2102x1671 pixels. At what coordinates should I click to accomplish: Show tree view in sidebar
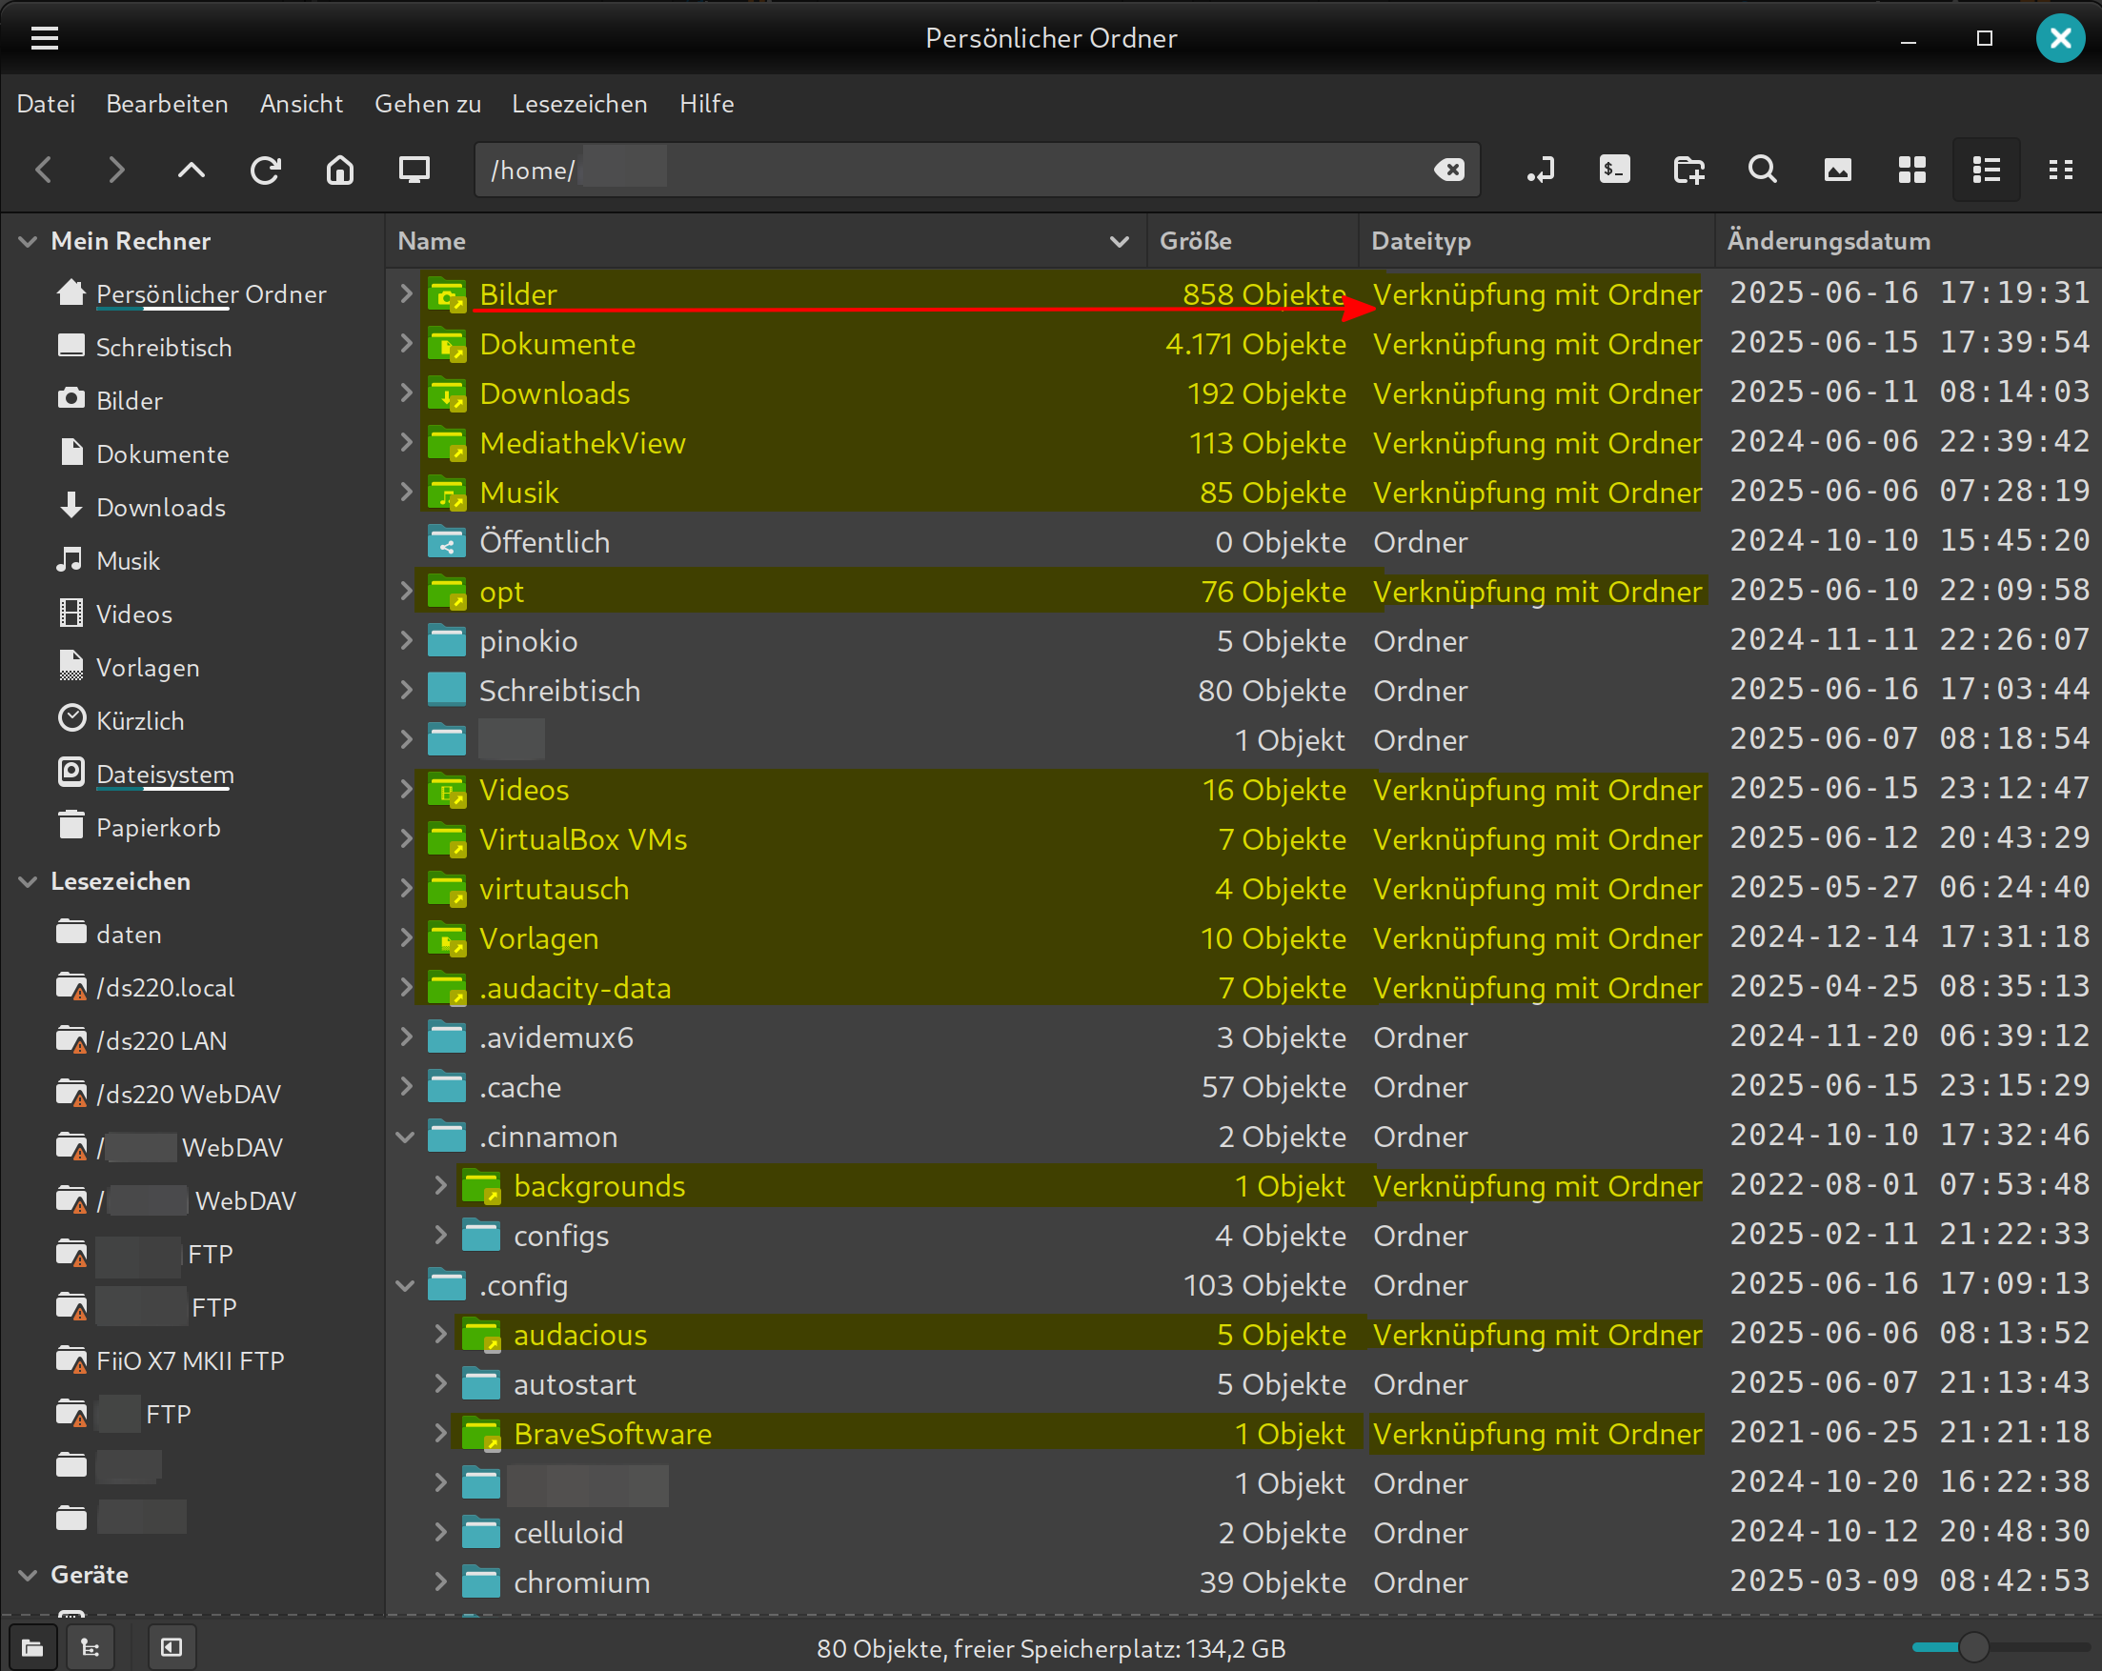pyautogui.click(x=90, y=1647)
